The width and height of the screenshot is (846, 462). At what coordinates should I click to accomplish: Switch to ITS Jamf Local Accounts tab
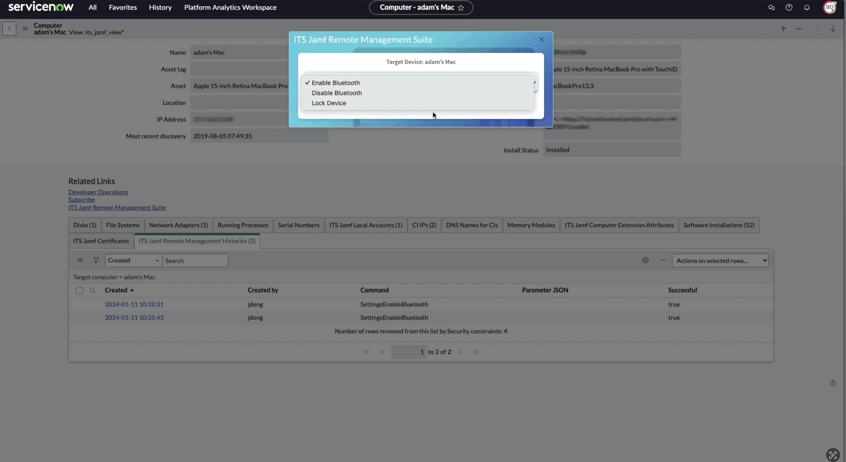366,225
